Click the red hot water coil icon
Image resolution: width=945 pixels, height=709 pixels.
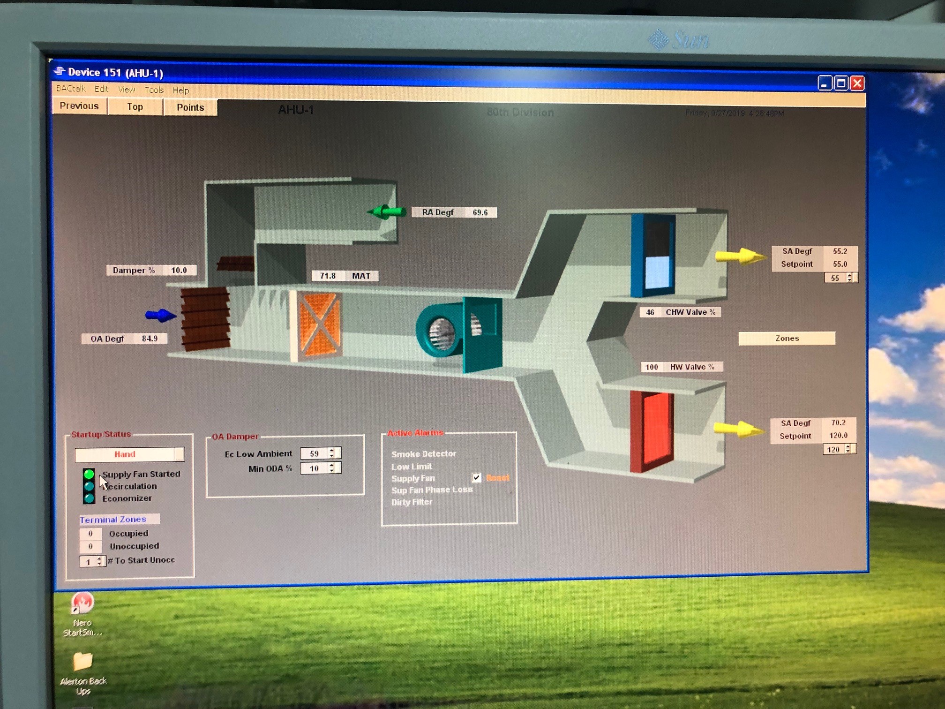[x=652, y=430]
